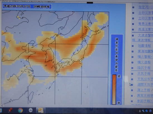Open the 噴火速報 link
Image resolution: width=153 pixels, height=114 pixels.
coord(144,62)
